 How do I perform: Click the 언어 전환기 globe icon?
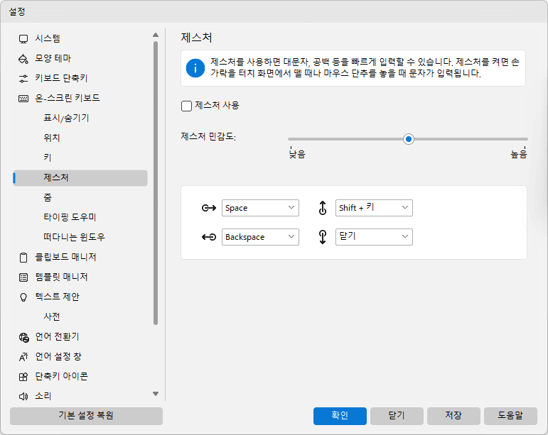(23, 337)
